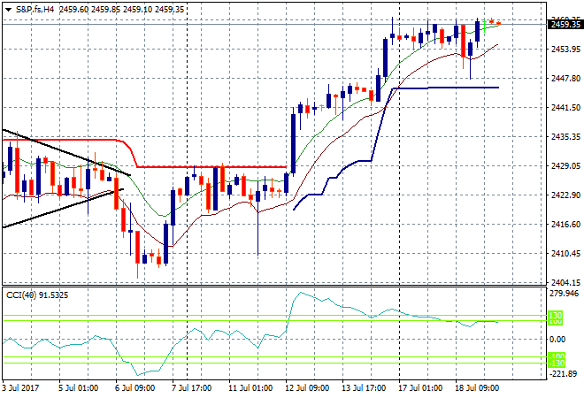Click the dropdown triangle beside S&P.fs,H4

[8, 10]
